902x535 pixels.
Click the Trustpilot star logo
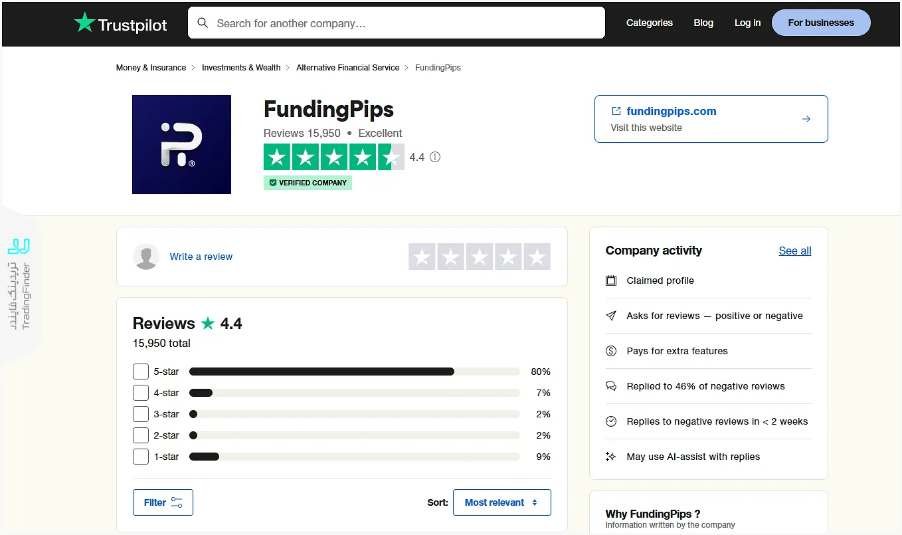click(85, 23)
